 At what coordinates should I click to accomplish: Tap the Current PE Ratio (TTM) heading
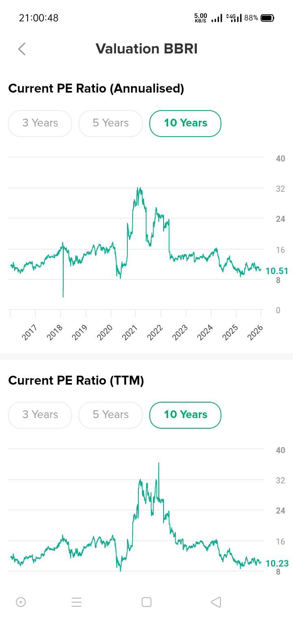[76, 381]
